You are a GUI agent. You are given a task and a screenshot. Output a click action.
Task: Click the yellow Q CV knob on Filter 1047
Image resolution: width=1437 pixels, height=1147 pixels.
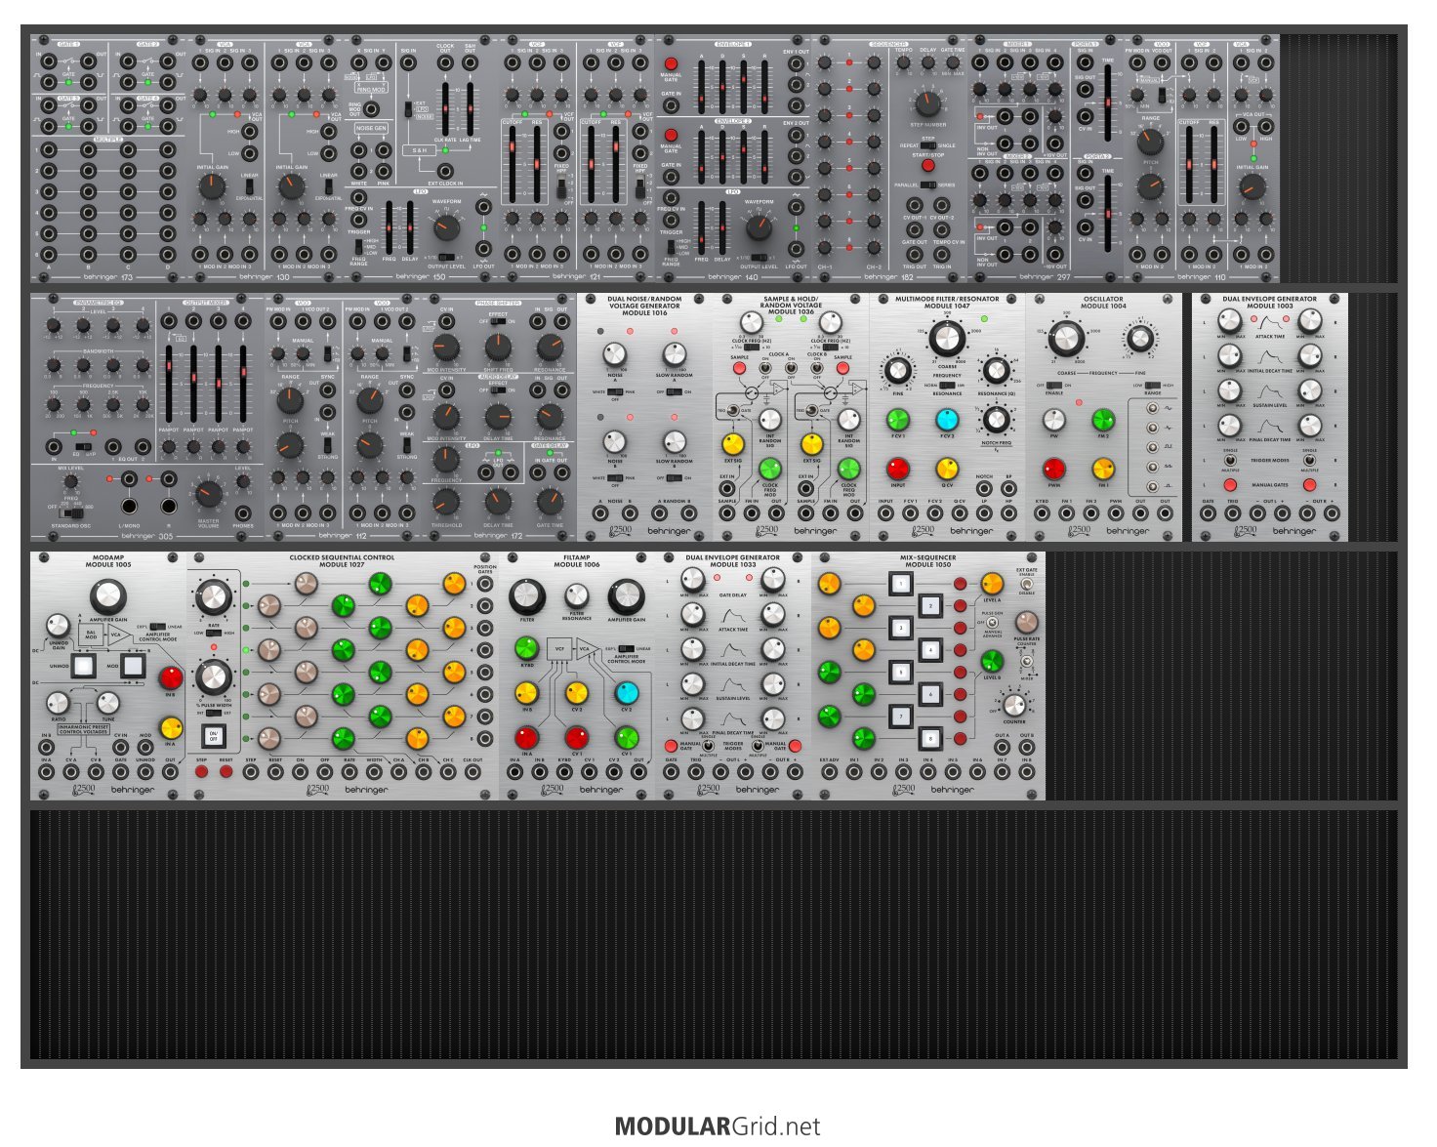(947, 468)
